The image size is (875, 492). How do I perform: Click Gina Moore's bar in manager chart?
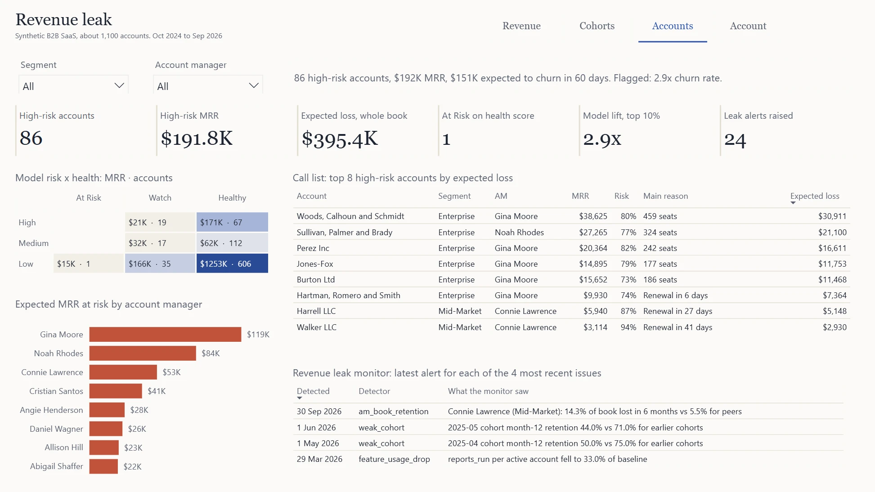(x=165, y=334)
